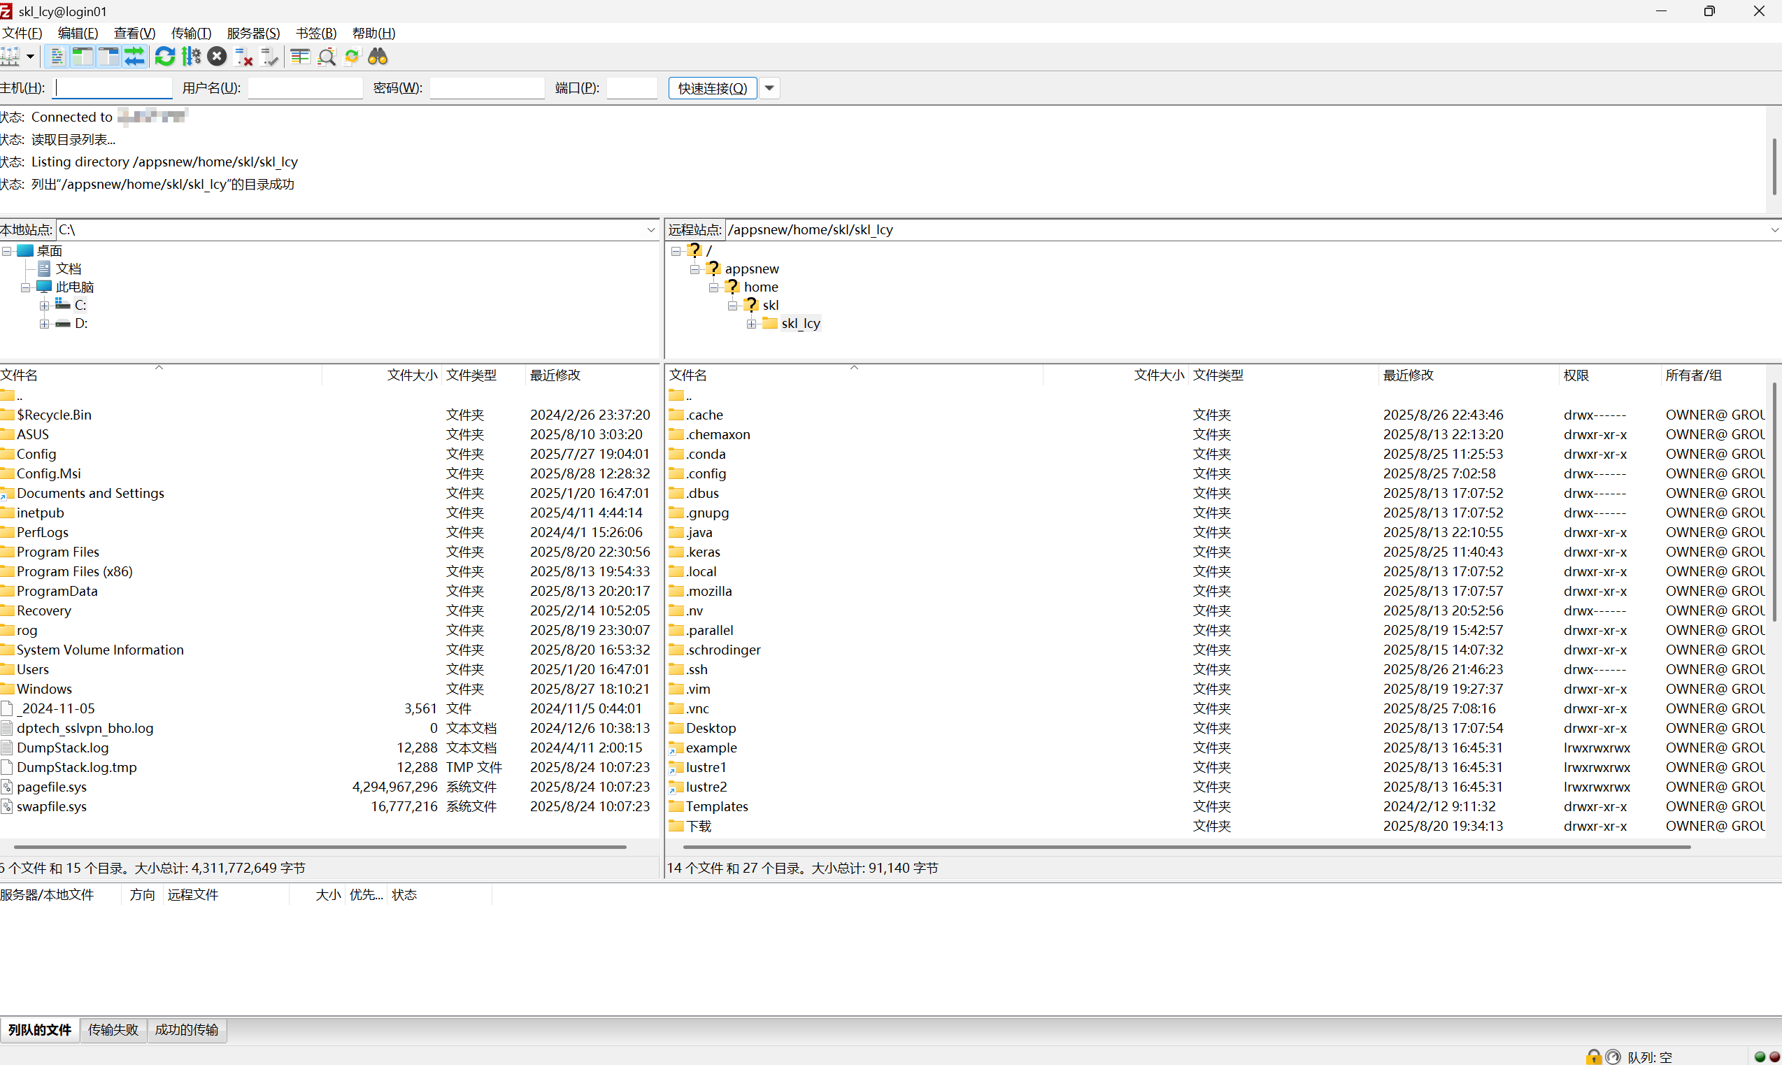1782x1065 pixels.
Task: Select the remote Templates folder
Action: [716, 806]
